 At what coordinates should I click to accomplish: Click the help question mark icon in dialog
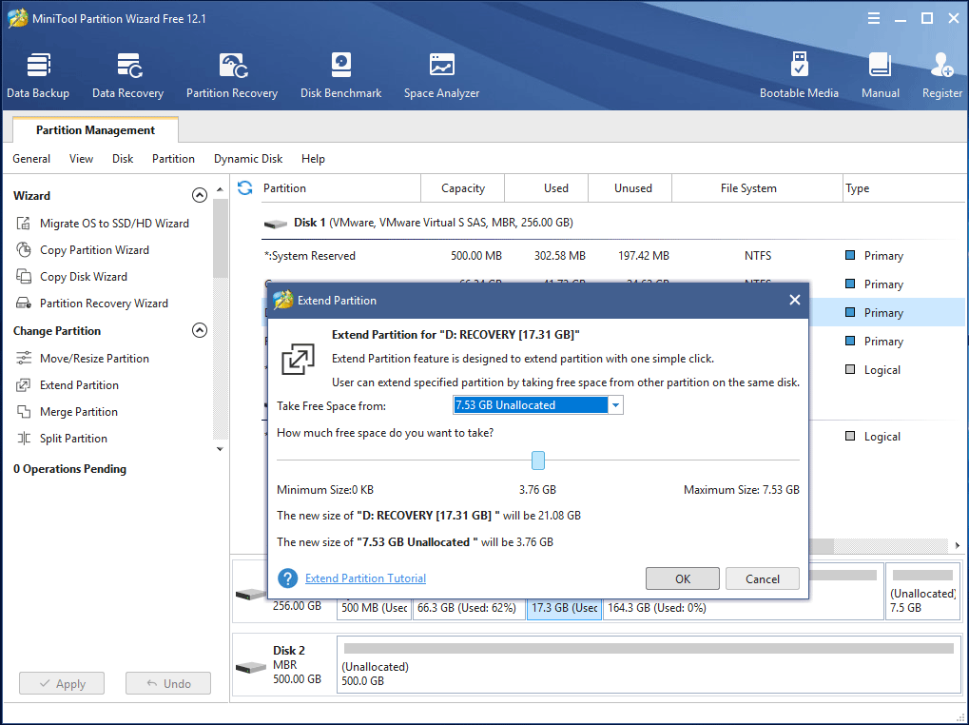(x=287, y=578)
